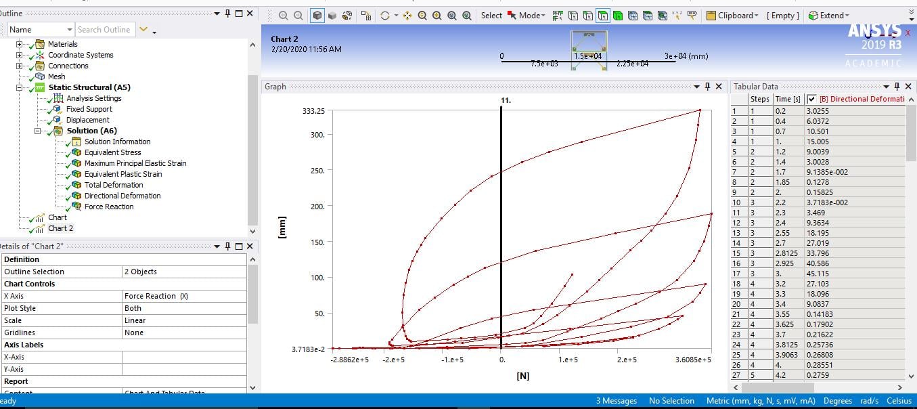917x409 pixels.
Task: Select Fixed Support in the tree
Action: coord(89,109)
